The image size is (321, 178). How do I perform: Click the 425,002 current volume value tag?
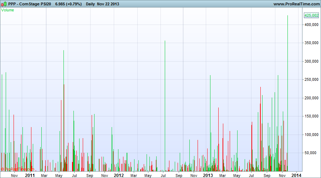pyautogui.click(x=311, y=15)
